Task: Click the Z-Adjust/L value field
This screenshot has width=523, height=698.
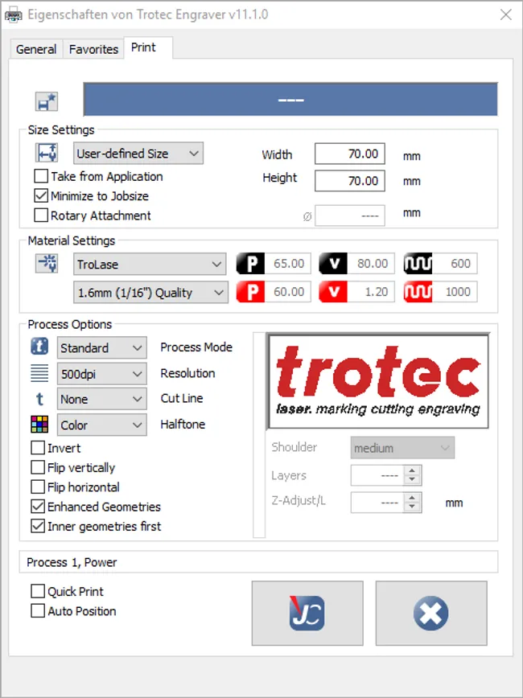Action: pos(378,502)
